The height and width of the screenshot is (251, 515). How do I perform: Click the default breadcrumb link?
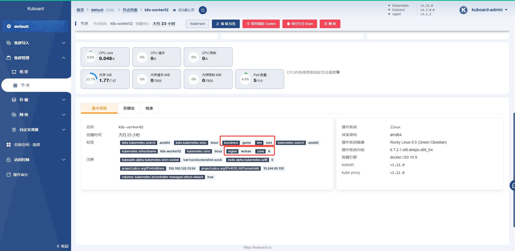(x=97, y=10)
